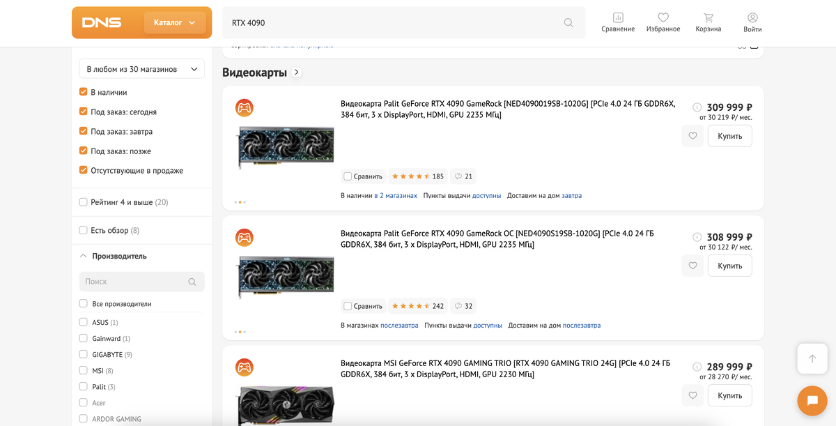836x426 pixels.
Task: Click the DNS logo
Action: 102,23
